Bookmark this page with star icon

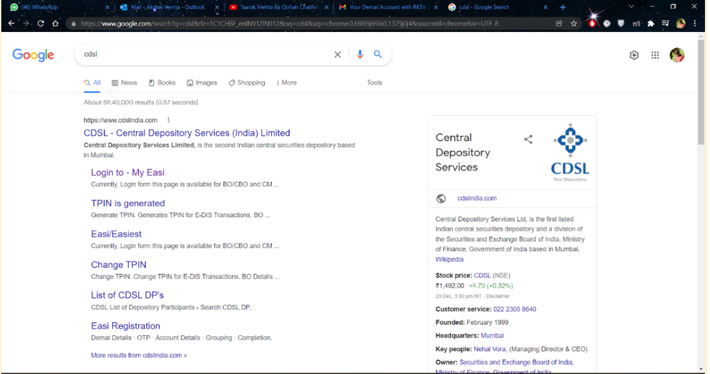[x=574, y=23]
